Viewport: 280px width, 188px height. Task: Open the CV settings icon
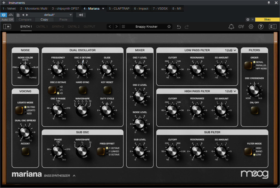pos(241,27)
